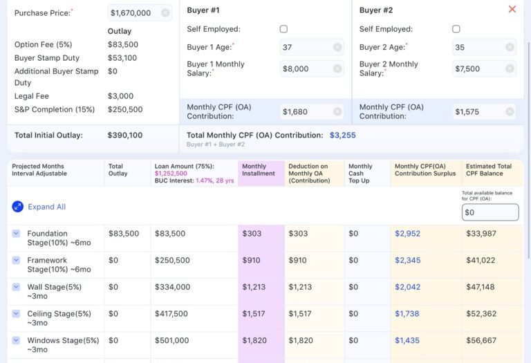
Task: Tick Self Employed for Buyer #1
Action: click(x=283, y=29)
